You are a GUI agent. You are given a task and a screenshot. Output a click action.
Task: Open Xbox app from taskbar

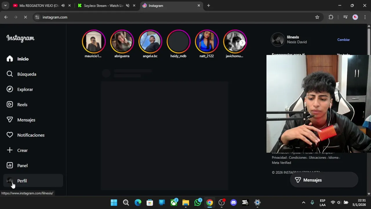pyautogui.click(x=174, y=202)
